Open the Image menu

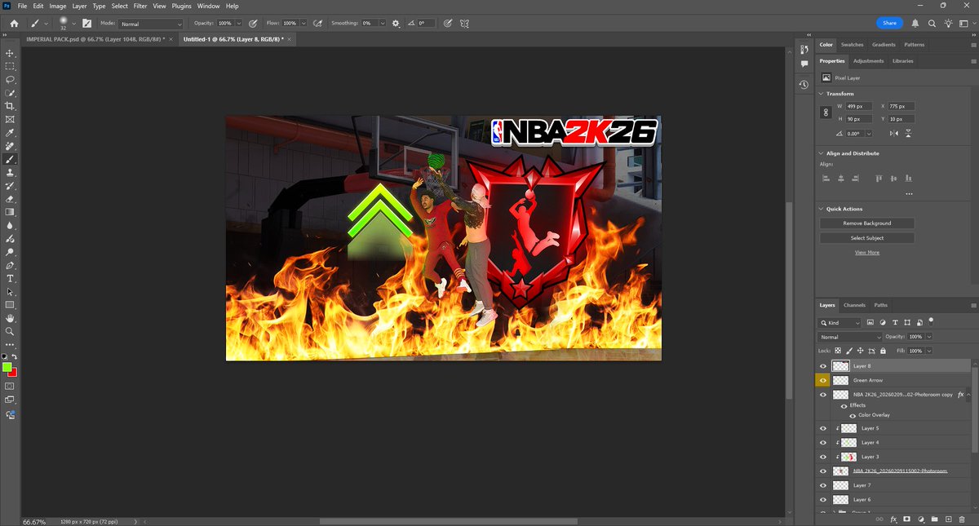58,6
